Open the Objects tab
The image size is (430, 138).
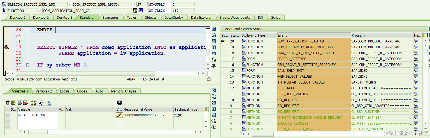[x=150, y=17]
